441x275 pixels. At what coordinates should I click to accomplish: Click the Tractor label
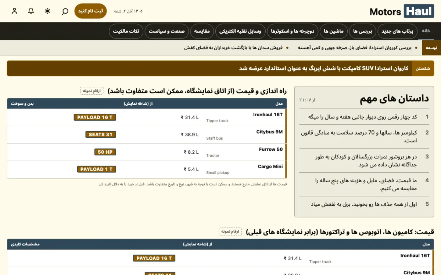pyautogui.click(x=213, y=155)
